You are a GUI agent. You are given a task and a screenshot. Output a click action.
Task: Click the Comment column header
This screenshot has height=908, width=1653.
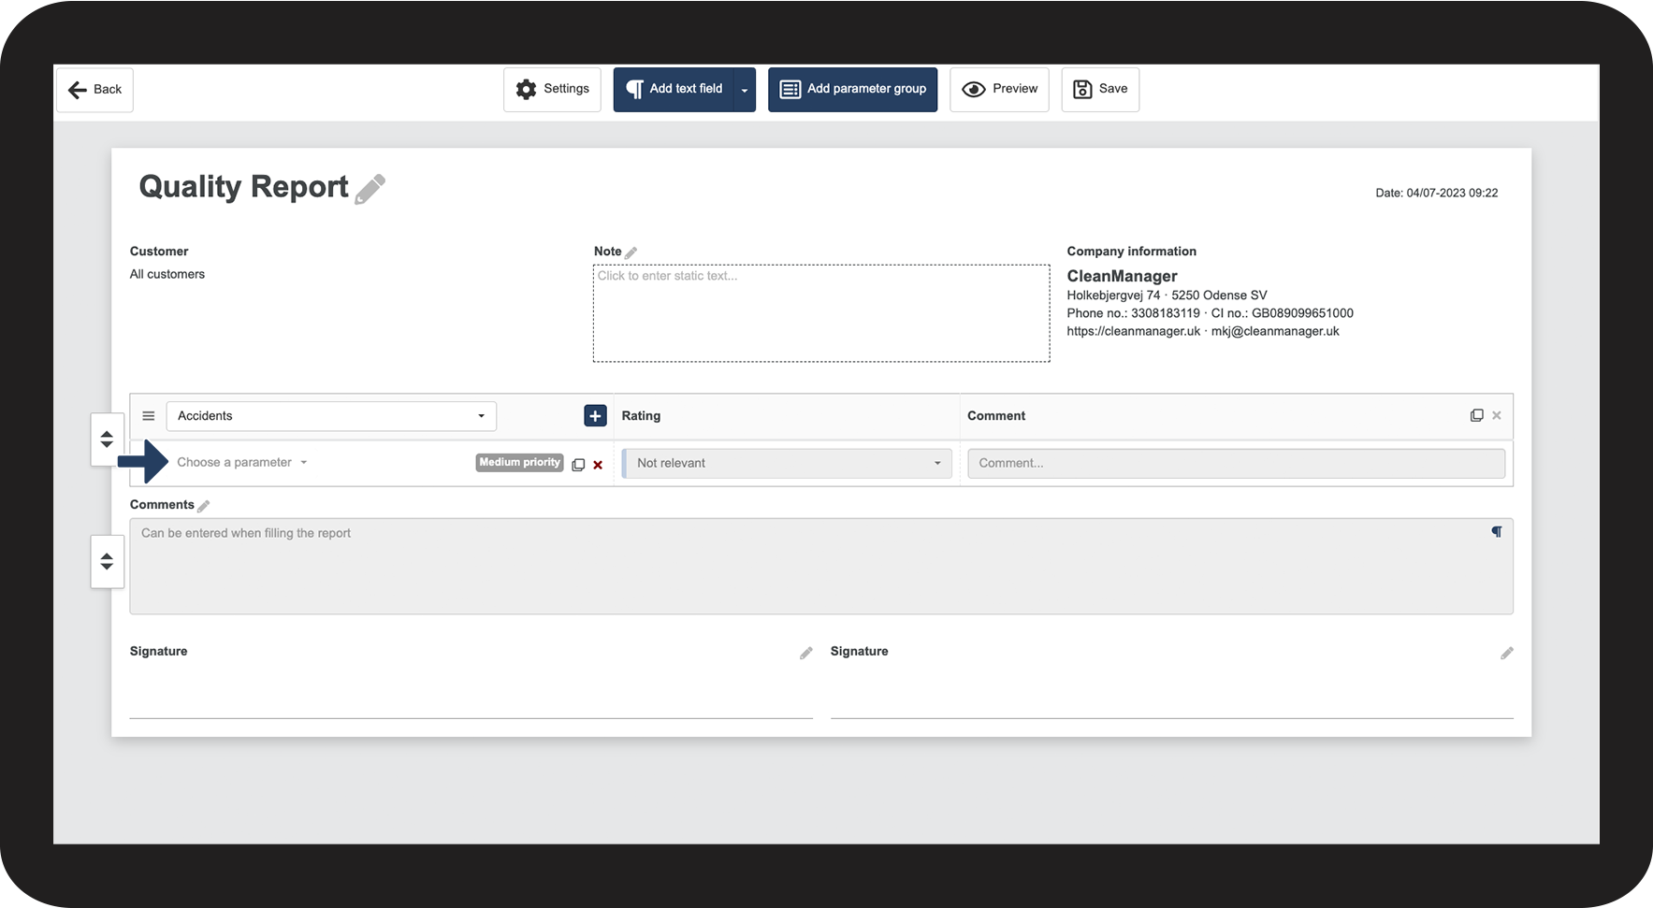coord(996,416)
